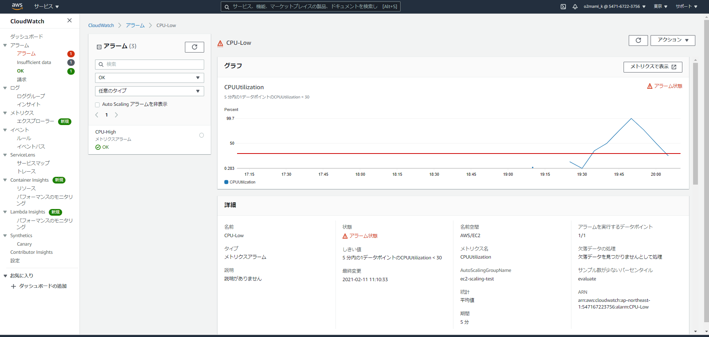Click the アラーム breadcrumb link
The height and width of the screenshot is (337, 709).
click(135, 26)
